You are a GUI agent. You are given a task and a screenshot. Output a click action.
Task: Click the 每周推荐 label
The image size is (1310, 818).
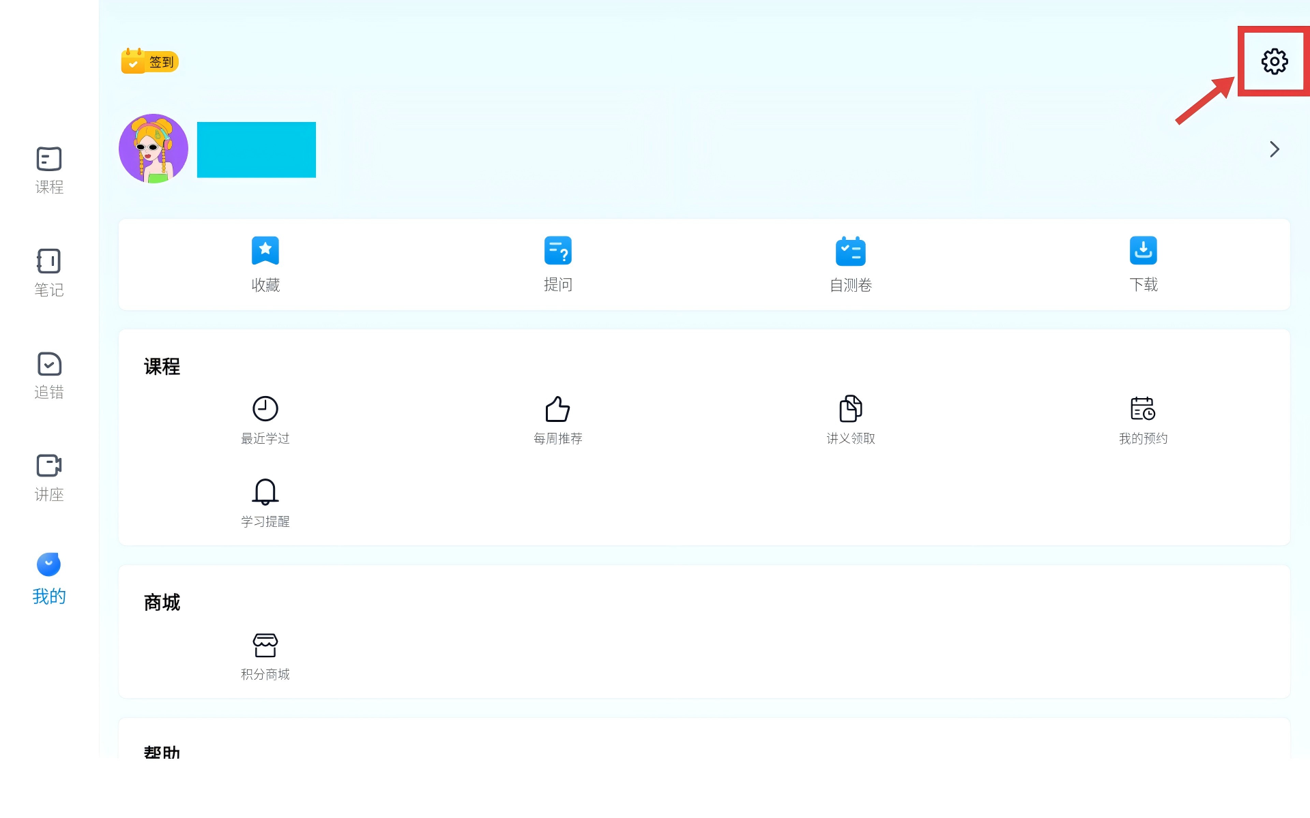pyautogui.click(x=558, y=438)
